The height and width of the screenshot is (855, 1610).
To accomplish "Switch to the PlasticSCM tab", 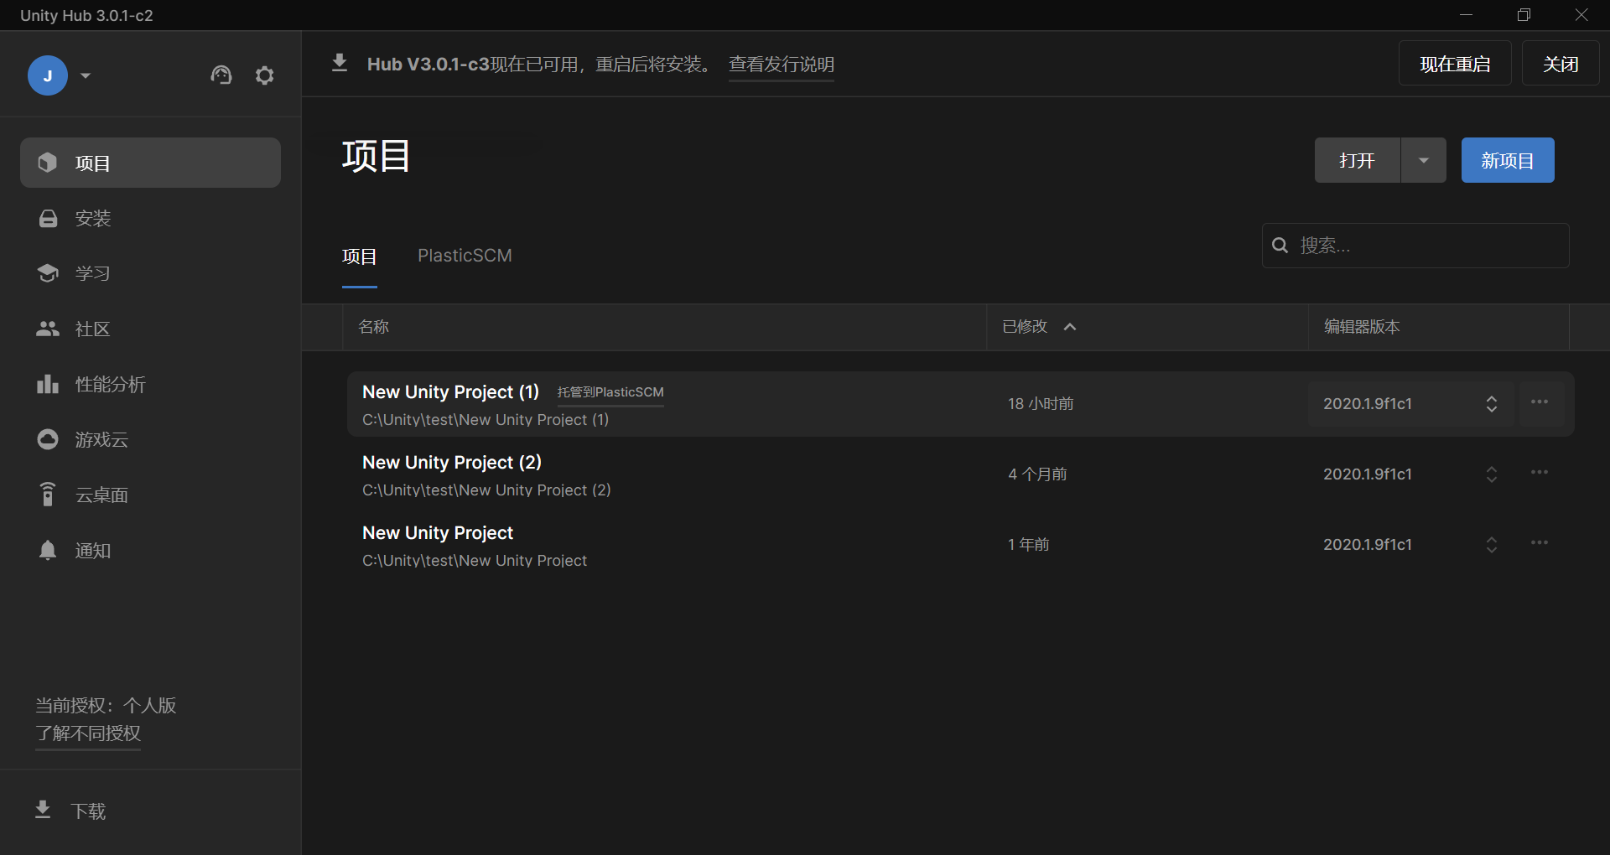I will tap(465, 256).
